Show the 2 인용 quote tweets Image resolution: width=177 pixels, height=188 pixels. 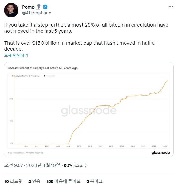coord(34,181)
